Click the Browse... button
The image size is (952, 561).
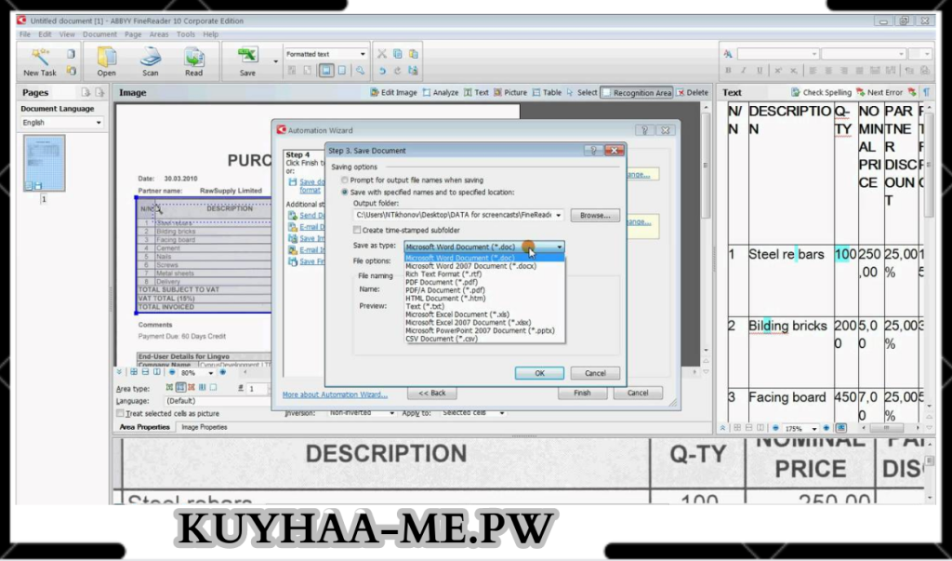pos(595,215)
